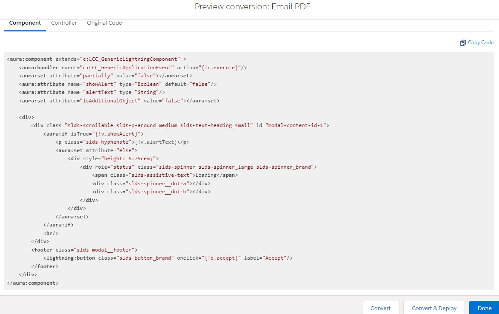This screenshot has height=314, width=499.
Task: Select the Component tab
Action: pyautogui.click(x=25, y=23)
